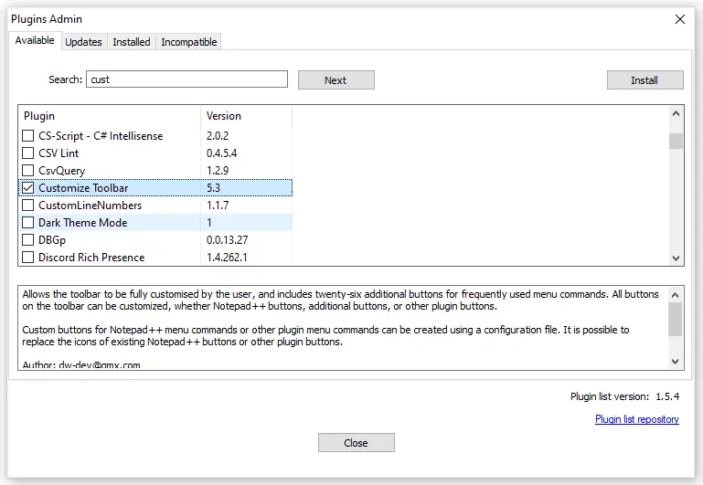Image resolution: width=703 pixels, height=485 pixels.
Task: Click the Close button at bottom
Action: (x=356, y=443)
